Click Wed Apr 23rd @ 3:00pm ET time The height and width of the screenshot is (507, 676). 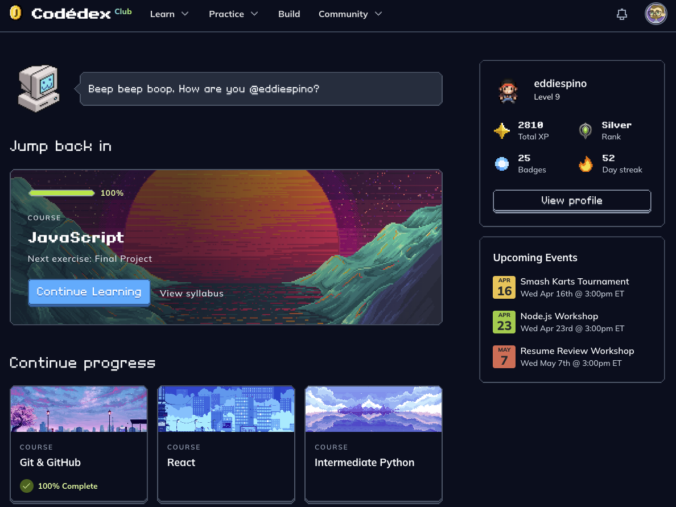coord(572,328)
